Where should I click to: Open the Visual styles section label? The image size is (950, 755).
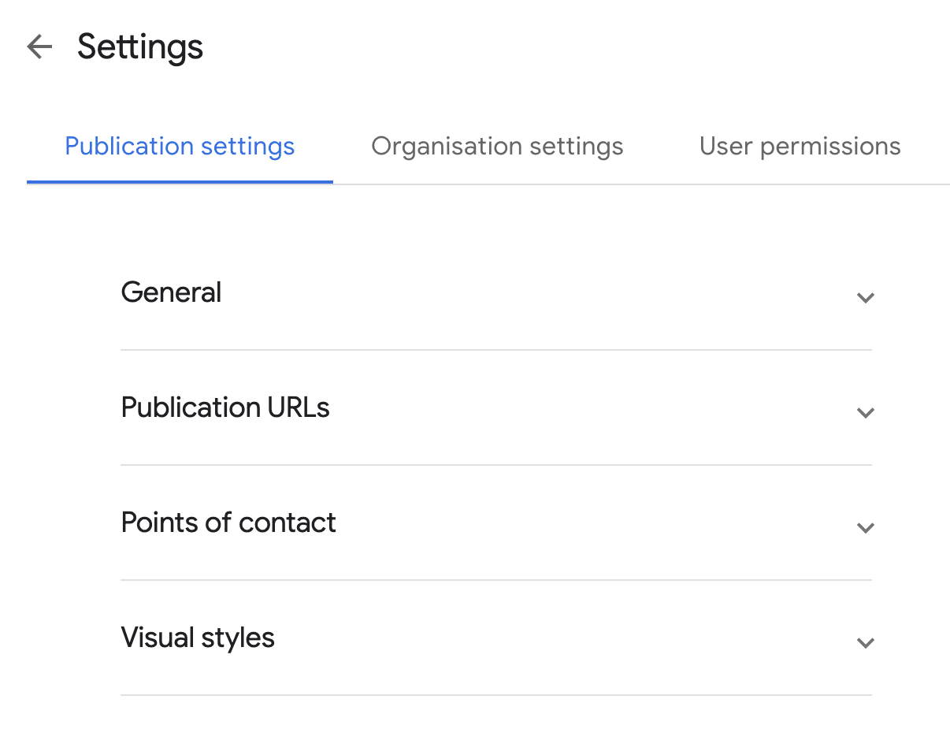(x=198, y=638)
